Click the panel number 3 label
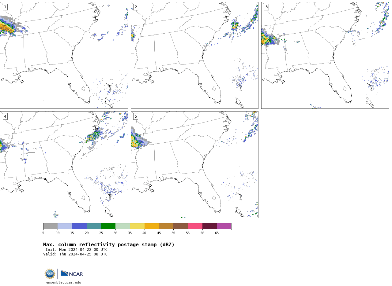The width and height of the screenshot is (392, 286). click(x=266, y=7)
